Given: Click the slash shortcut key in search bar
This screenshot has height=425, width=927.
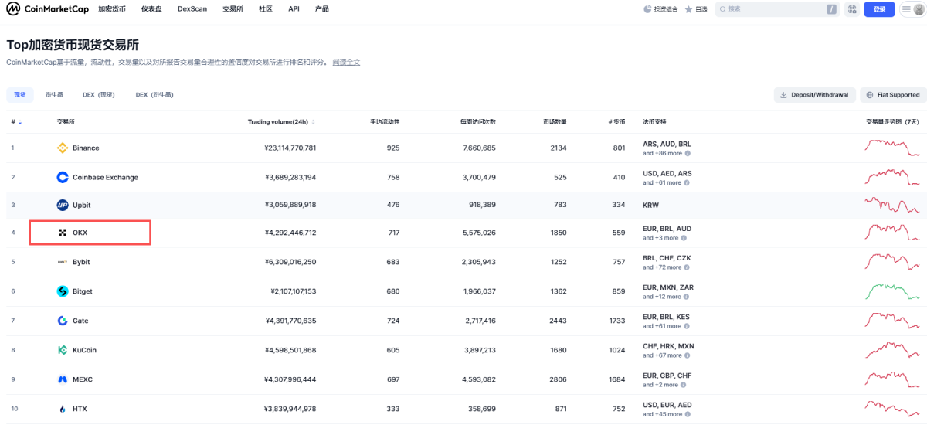Looking at the screenshot, I should (831, 9).
